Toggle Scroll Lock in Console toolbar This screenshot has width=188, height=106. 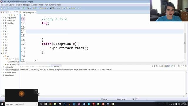click(x=162, y=66)
